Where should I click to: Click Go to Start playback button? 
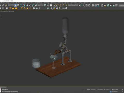(122, 89)
